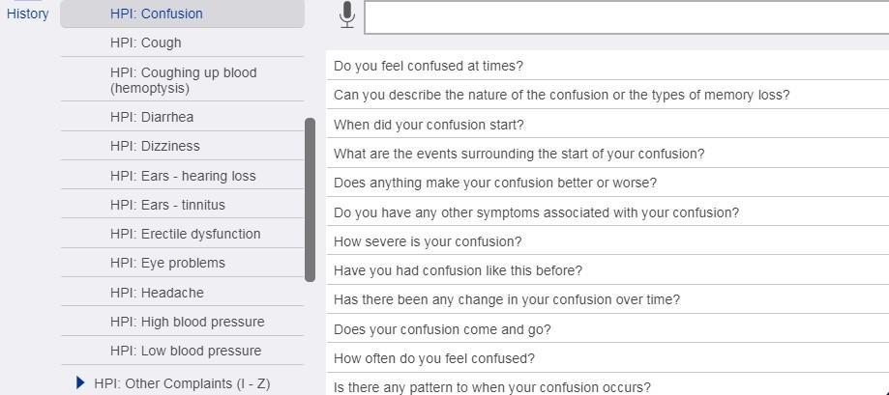The height and width of the screenshot is (395, 889).
Task: Select HPI: Confusion in the list
Action: 157,14
